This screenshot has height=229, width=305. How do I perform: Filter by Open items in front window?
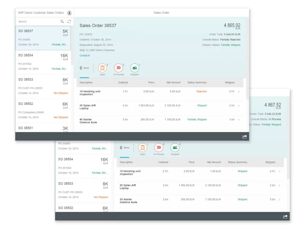102,68
